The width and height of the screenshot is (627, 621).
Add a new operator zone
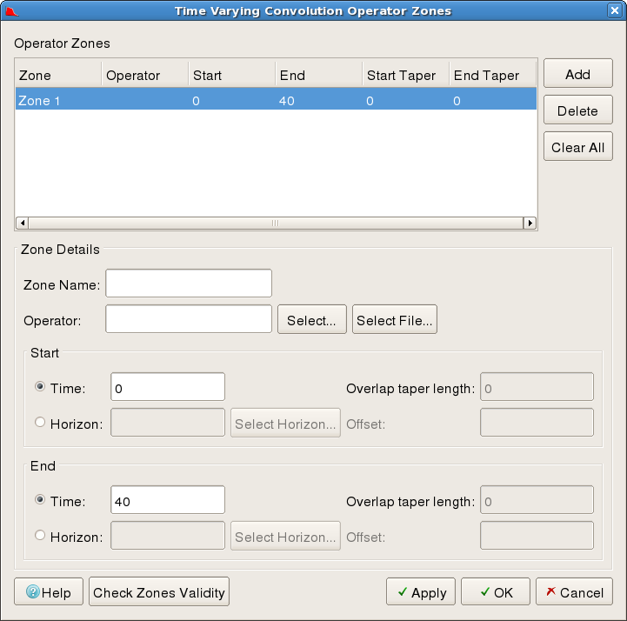pos(577,74)
